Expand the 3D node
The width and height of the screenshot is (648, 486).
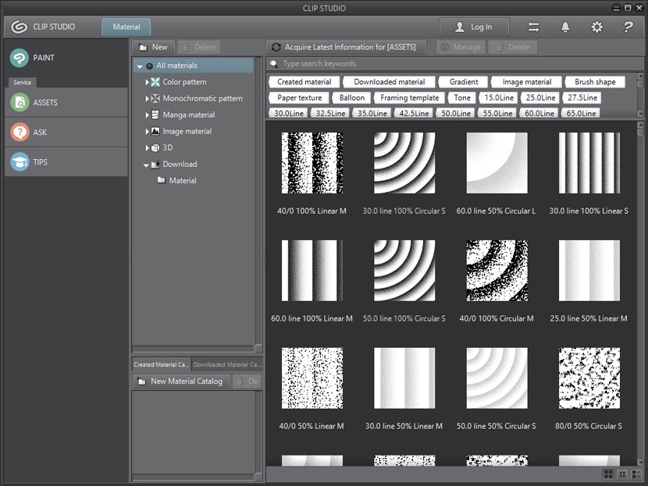(x=147, y=147)
